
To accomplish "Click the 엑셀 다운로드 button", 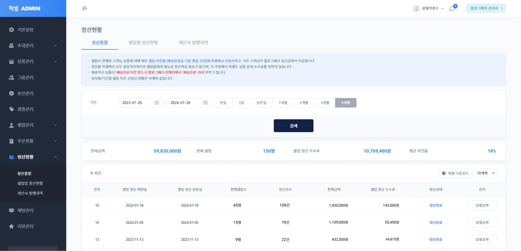I will pyautogui.click(x=455, y=173).
